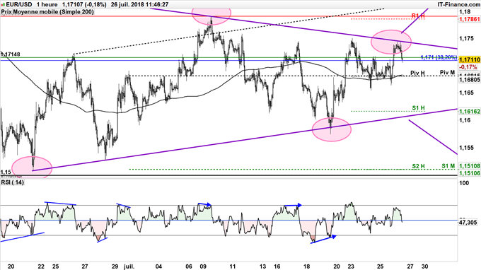Click the 1,16 price axis label
The height and width of the screenshot is (270, 481).
[465, 120]
